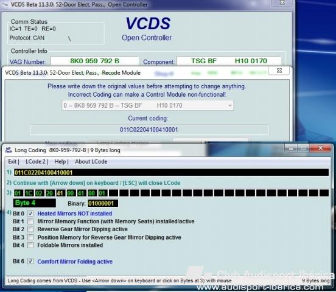Select byte 1 value 1C in byte row
336x292 pixels.
pyautogui.click(x=29, y=193)
